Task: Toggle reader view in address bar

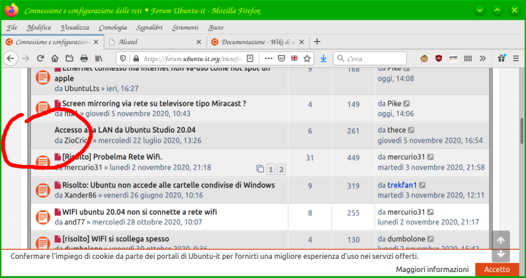Action: 250,59
